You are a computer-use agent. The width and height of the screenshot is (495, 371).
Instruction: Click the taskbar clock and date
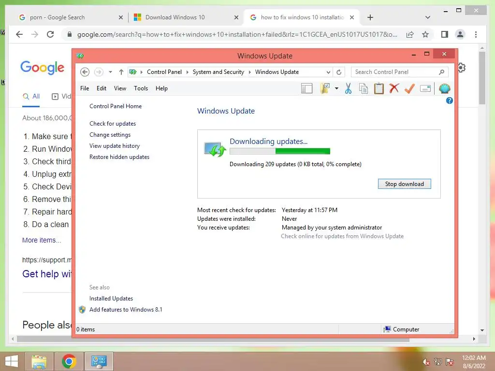(474, 362)
